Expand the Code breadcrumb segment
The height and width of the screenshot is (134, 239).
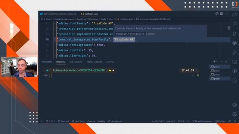click(103, 19)
